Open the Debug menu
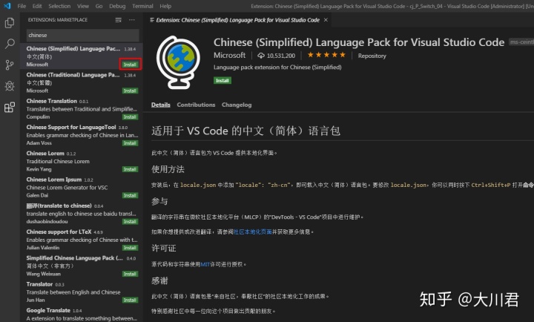The width and height of the screenshot is (534, 322). point(117,6)
